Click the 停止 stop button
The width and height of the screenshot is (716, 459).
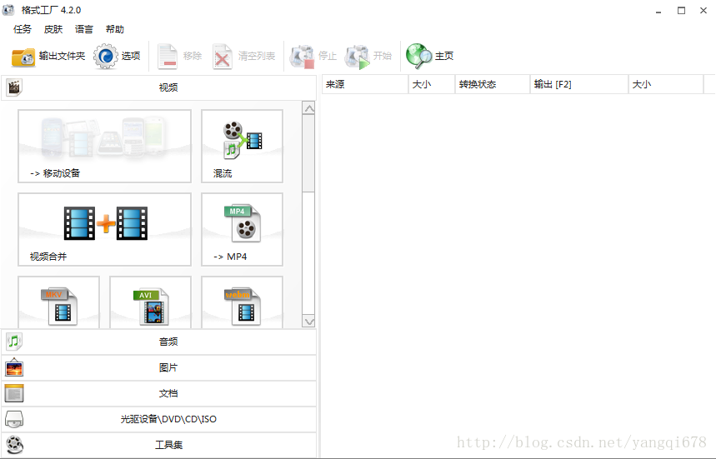point(313,56)
